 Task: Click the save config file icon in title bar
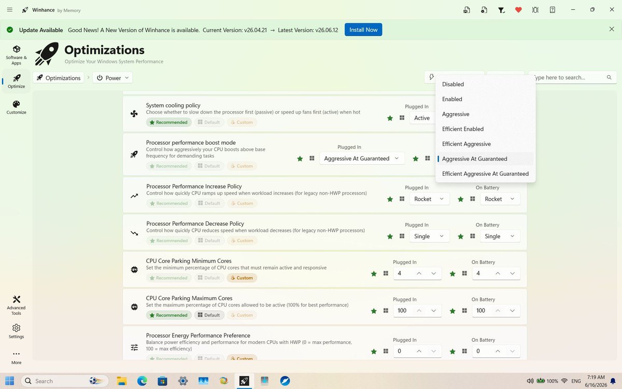coord(467,10)
